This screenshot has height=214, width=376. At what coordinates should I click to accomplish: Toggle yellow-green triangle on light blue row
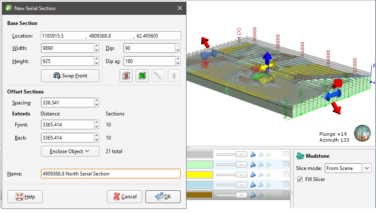269,185
